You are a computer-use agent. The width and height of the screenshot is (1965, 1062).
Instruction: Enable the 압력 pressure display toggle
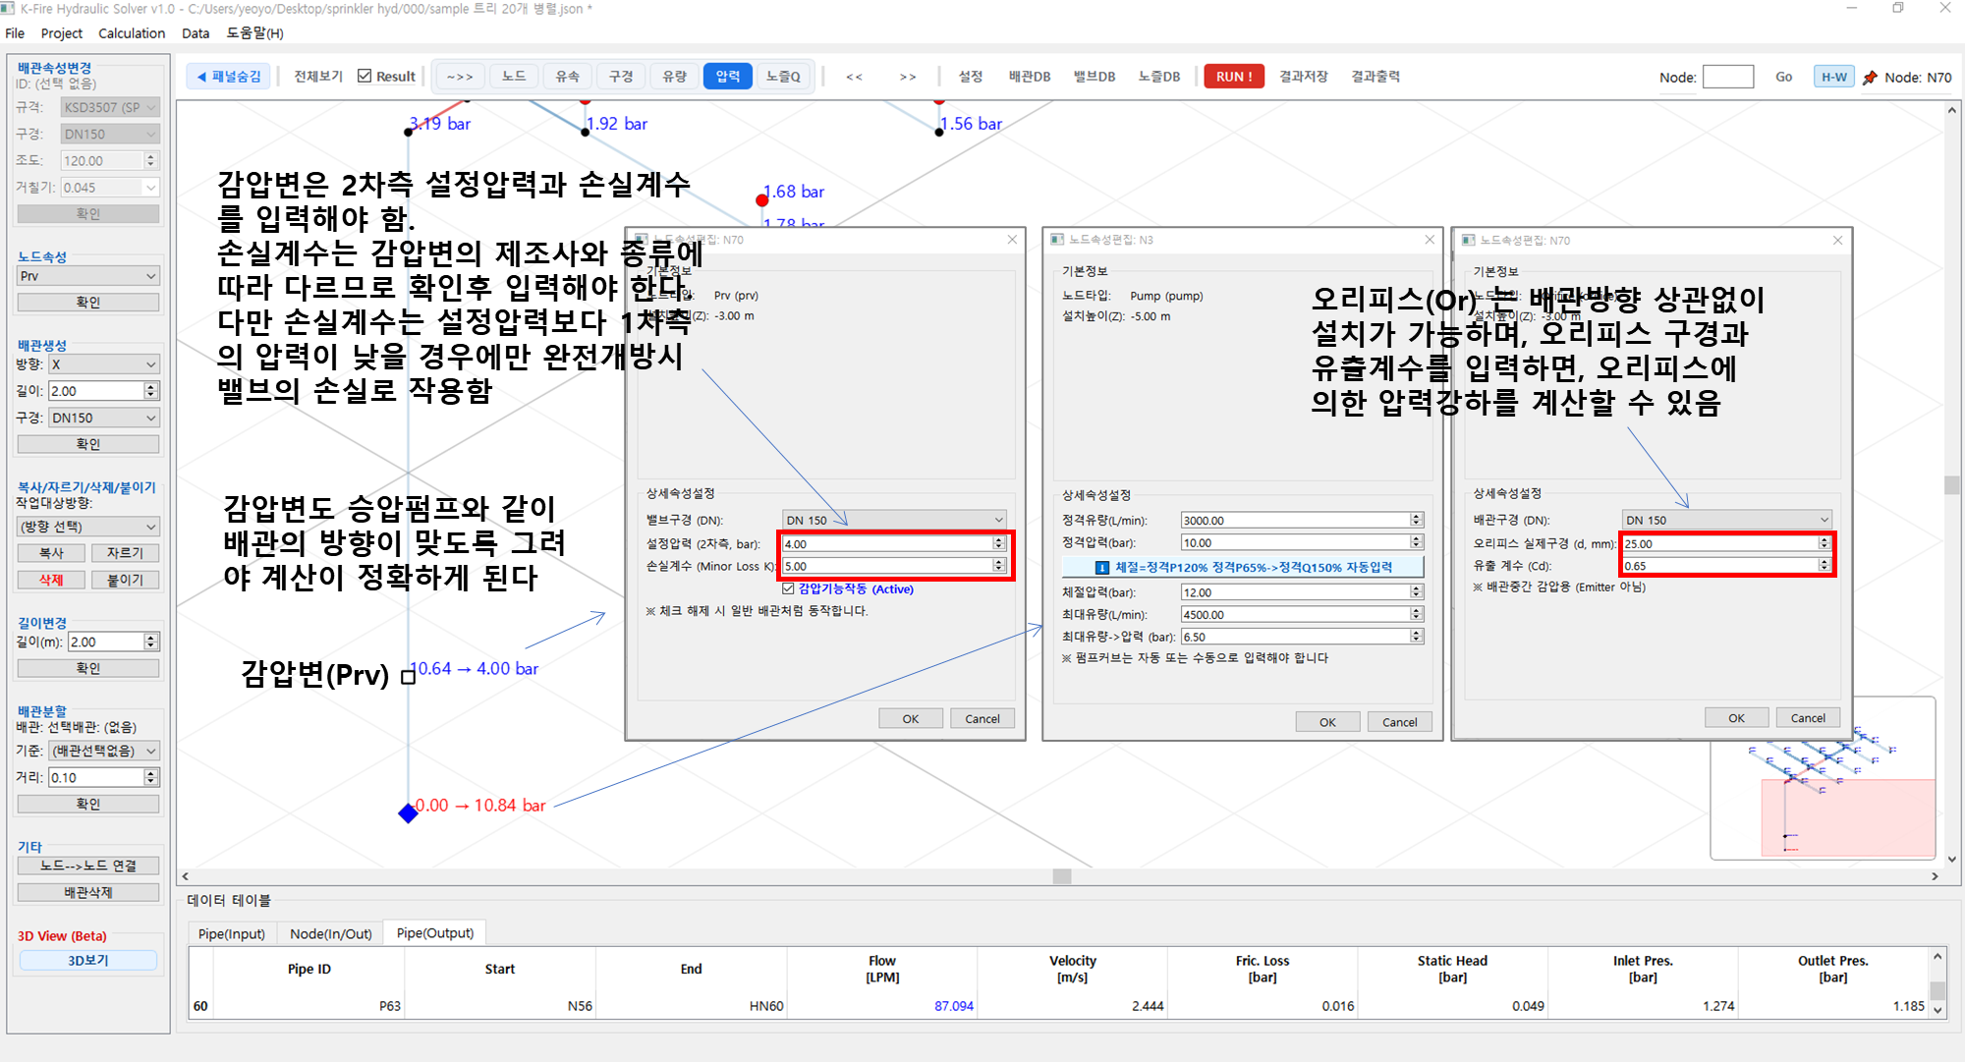click(727, 77)
